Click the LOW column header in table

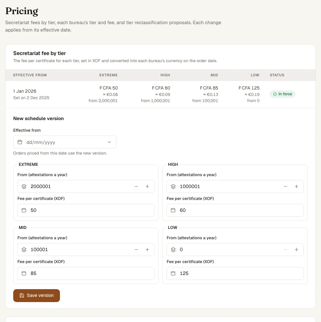point(255,75)
